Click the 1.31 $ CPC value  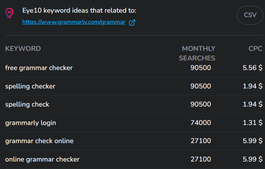point(253,123)
